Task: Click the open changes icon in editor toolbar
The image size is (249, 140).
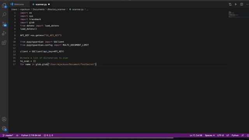Action: pos(230,4)
